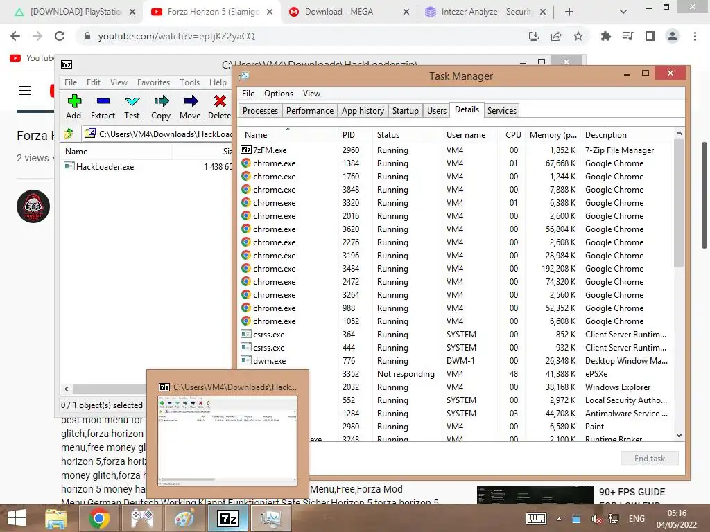Image resolution: width=710 pixels, height=532 pixels.
Task: Open Chrome profile avatar icon
Action: [x=673, y=36]
